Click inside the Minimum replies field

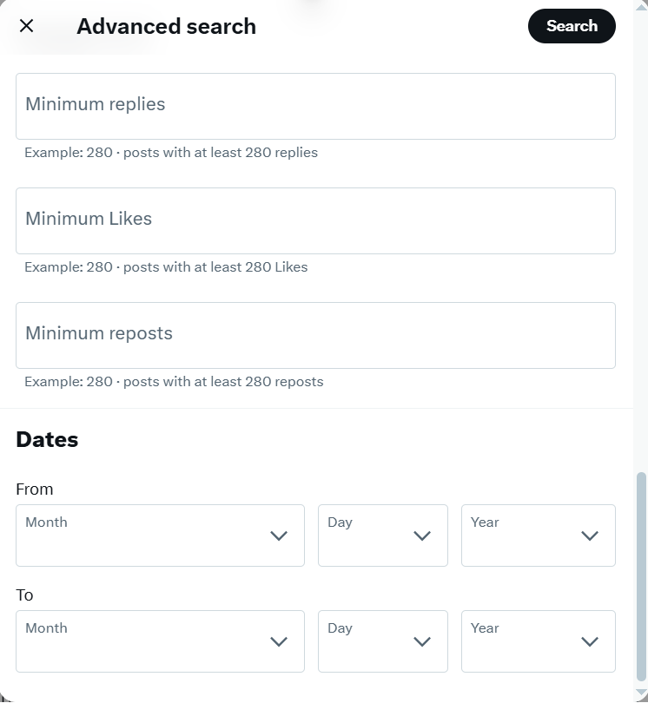315,105
